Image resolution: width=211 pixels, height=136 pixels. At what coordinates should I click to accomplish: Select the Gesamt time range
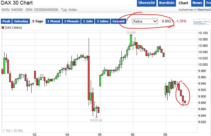click(118, 21)
